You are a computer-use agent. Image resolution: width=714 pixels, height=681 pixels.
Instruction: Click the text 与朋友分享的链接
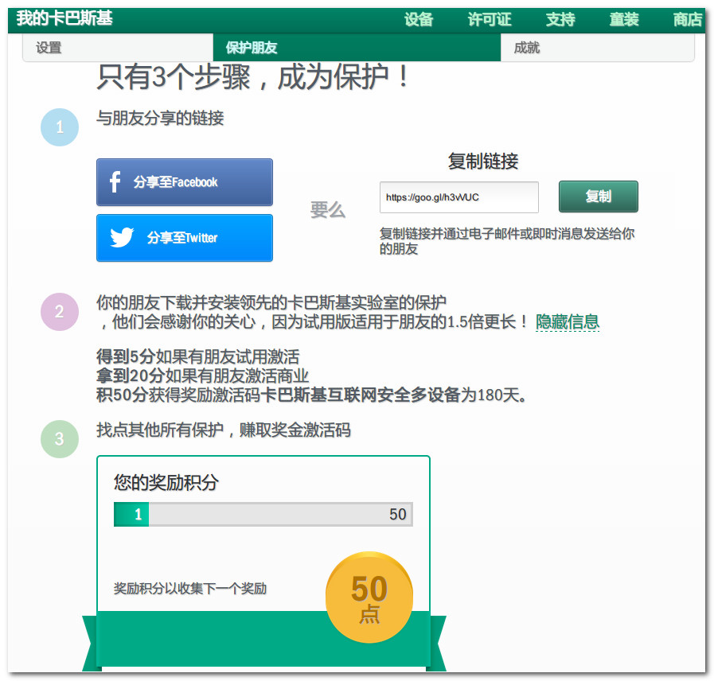point(160,118)
